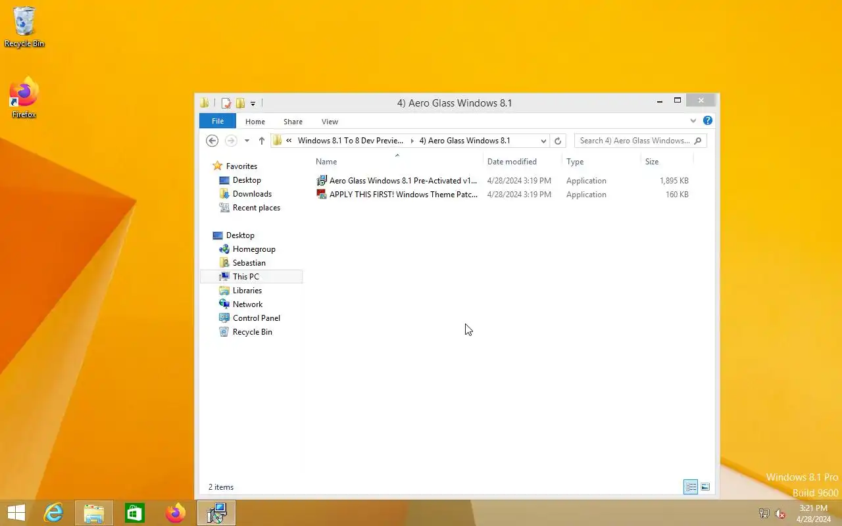Open the taskbar clock and date
The width and height of the screenshot is (842, 526).
point(814,514)
